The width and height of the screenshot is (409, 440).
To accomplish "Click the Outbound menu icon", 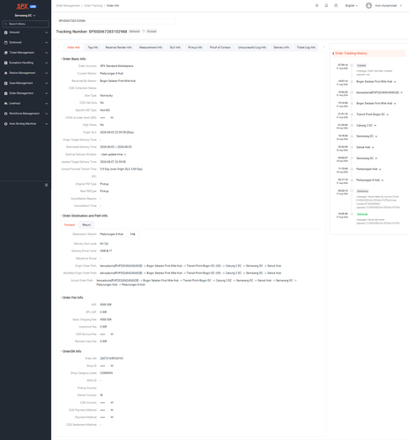I will coord(6,42).
